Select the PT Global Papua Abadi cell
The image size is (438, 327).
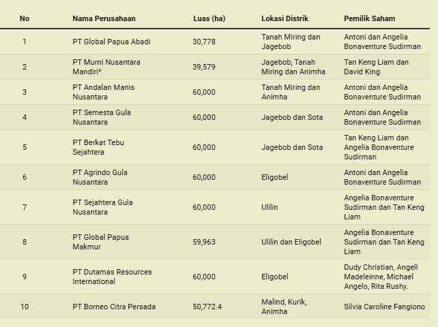pyautogui.click(x=111, y=42)
